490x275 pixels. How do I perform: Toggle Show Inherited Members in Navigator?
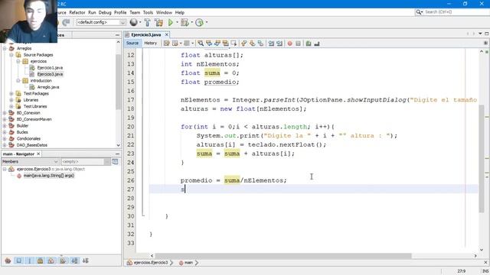pos(8,260)
